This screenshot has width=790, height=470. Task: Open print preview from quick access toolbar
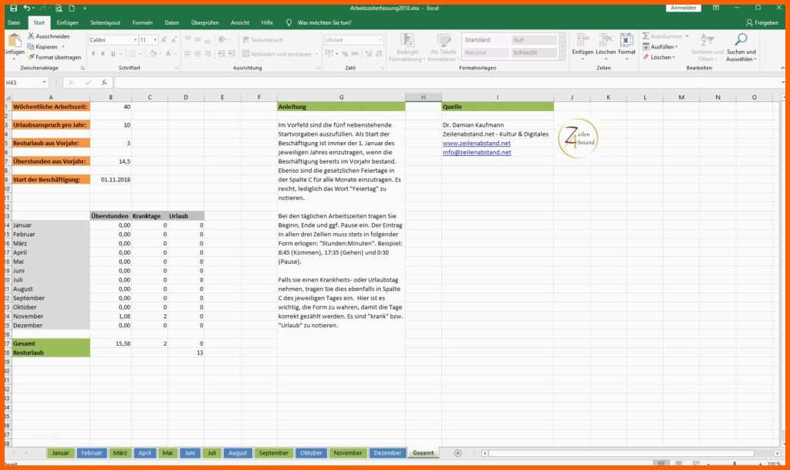[x=59, y=8]
